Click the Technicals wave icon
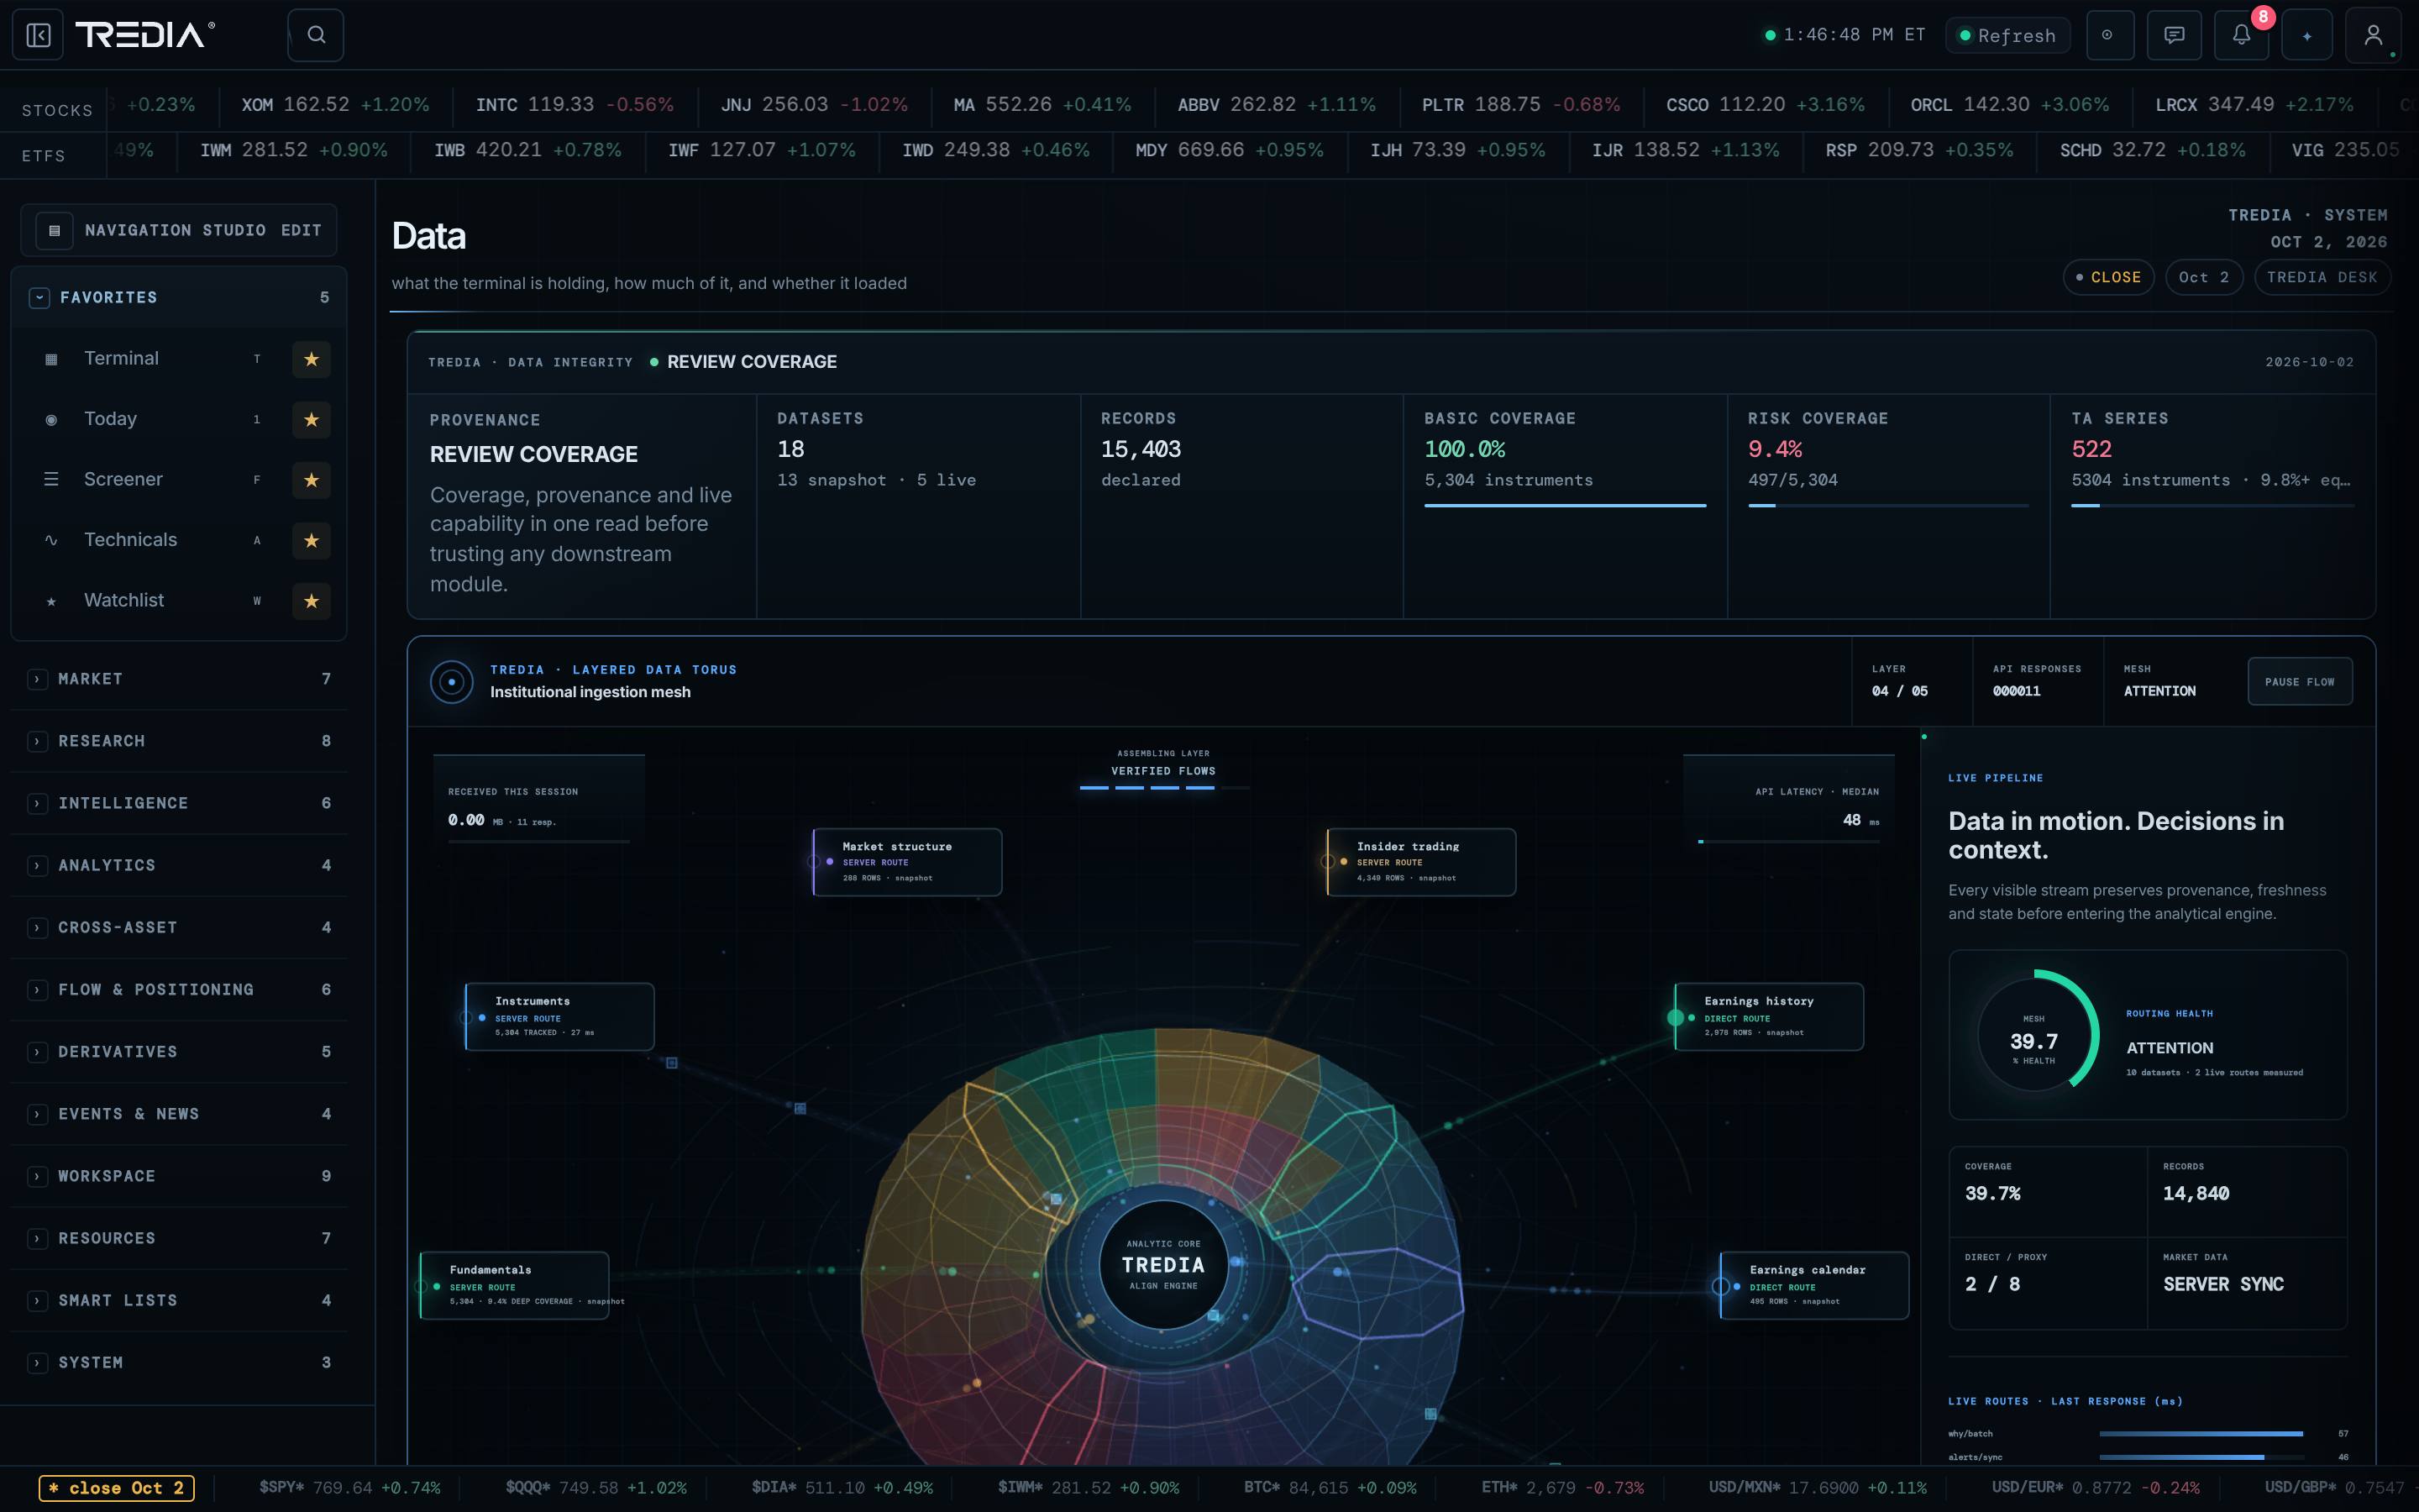 (51, 540)
